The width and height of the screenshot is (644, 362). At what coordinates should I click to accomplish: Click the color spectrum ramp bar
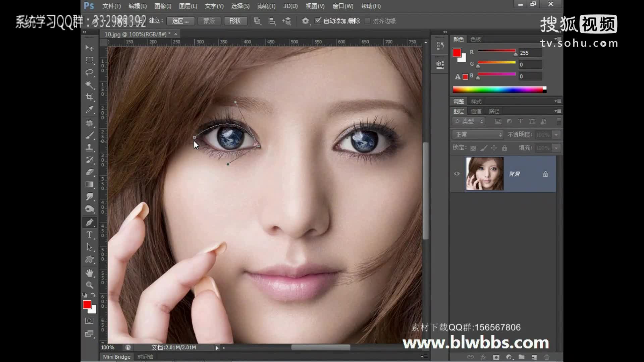(x=498, y=89)
